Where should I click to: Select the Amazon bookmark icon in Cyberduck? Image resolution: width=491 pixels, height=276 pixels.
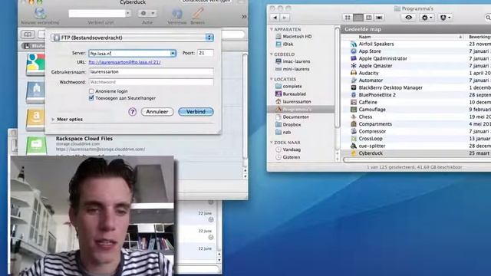pyautogui.click(x=35, y=120)
